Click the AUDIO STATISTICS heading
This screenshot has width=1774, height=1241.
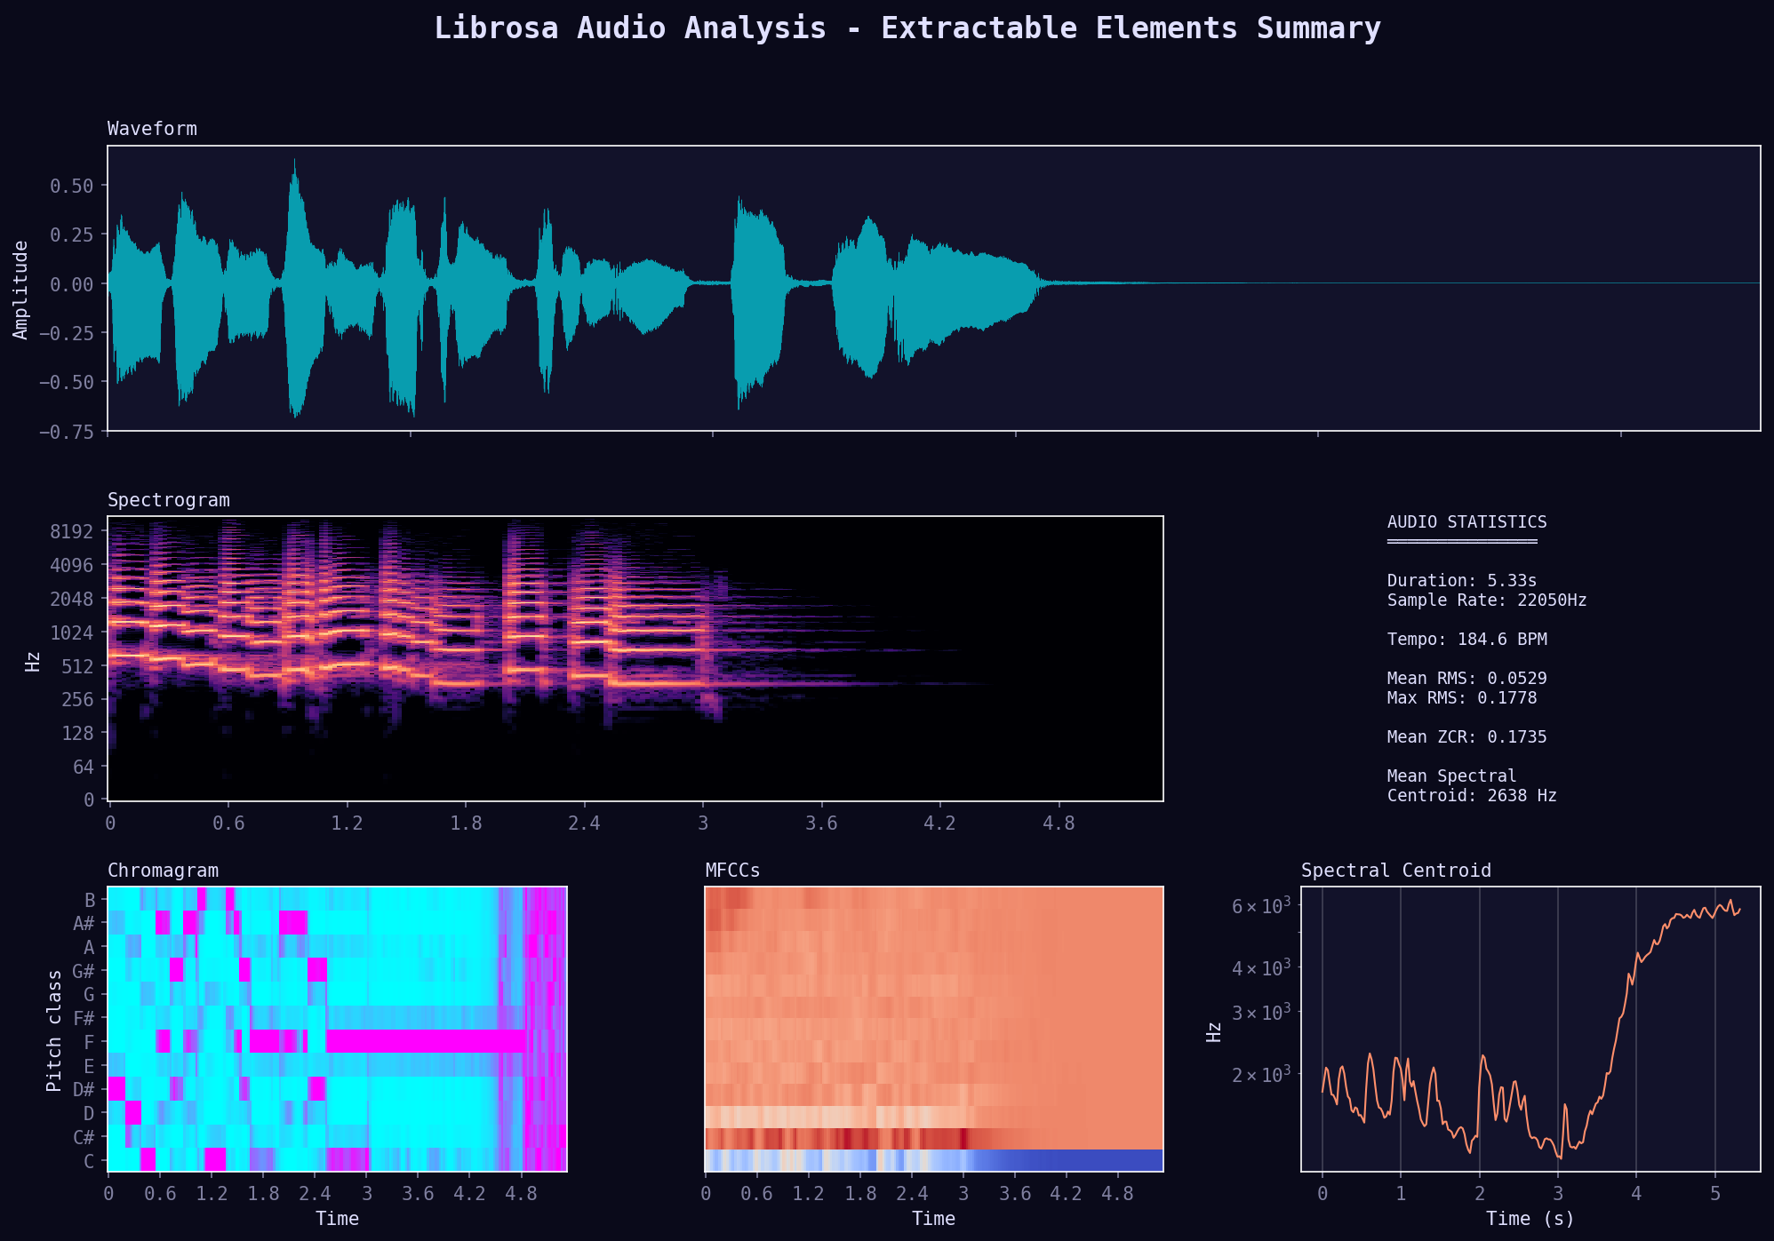tap(1466, 522)
